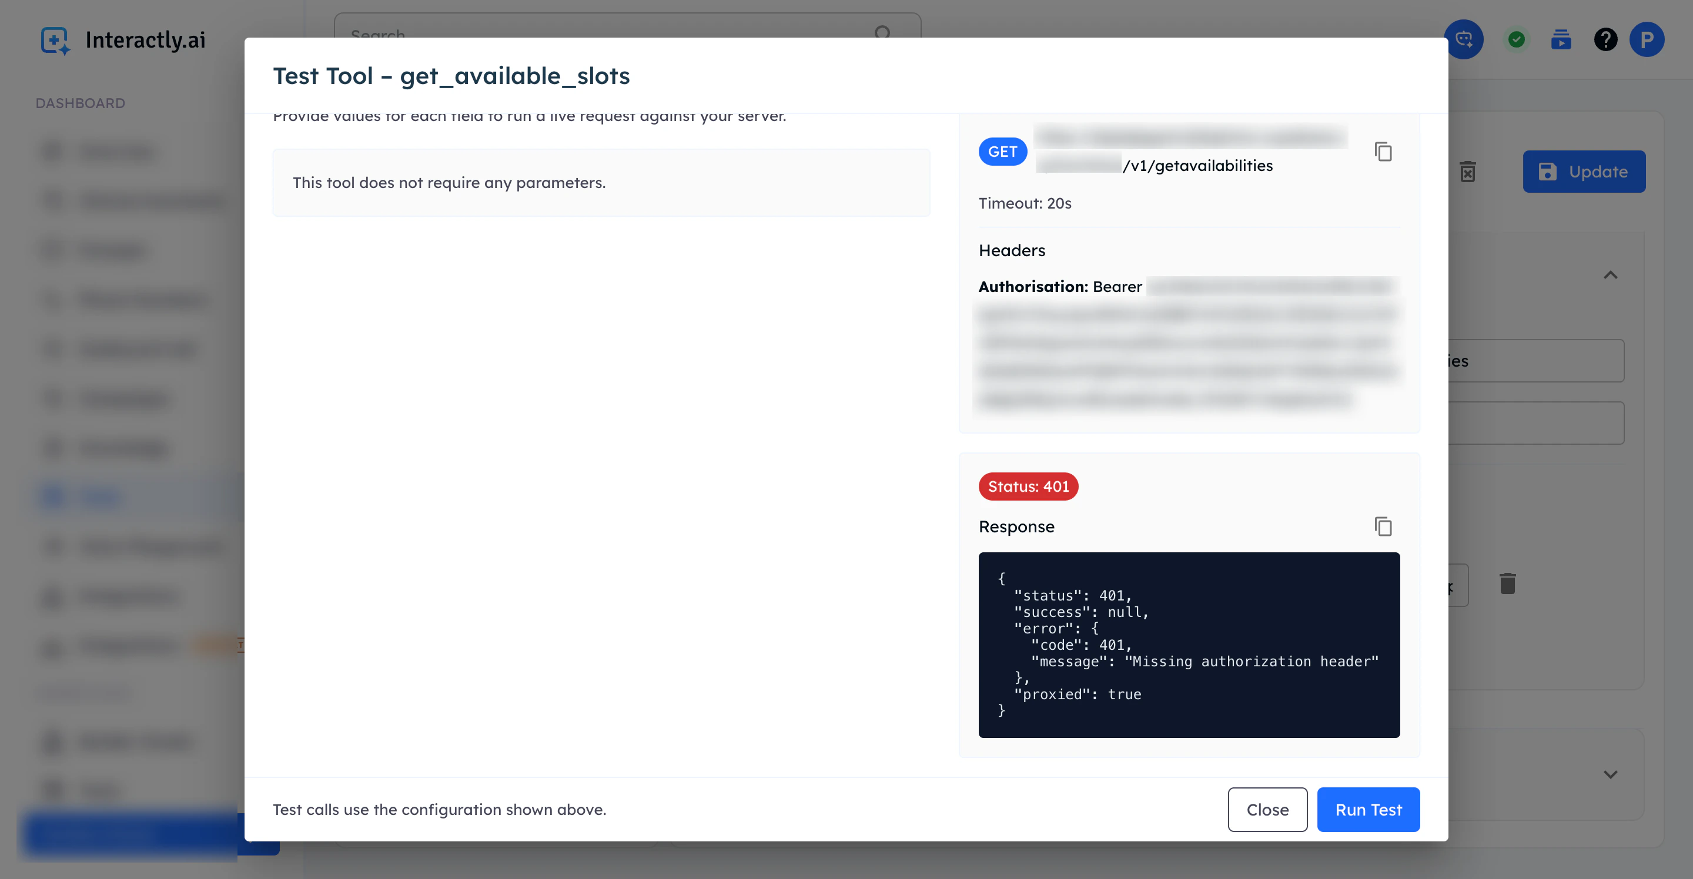The image size is (1693, 879).
Task: Click the Interactly.ai logo
Action: (123, 41)
